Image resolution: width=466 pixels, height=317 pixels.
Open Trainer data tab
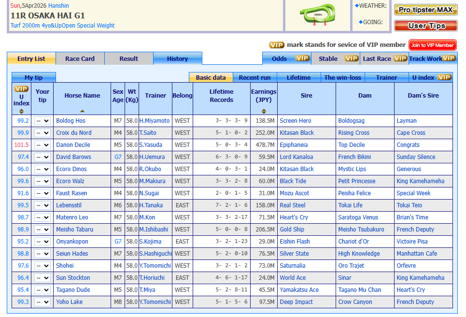tap(386, 78)
